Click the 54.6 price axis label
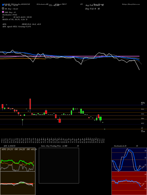The image size is (147, 195). tap(143, 114)
